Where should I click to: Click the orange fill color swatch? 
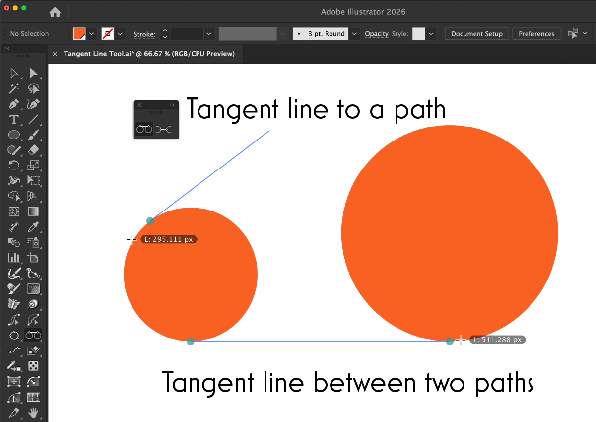click(x=79, y=34)
